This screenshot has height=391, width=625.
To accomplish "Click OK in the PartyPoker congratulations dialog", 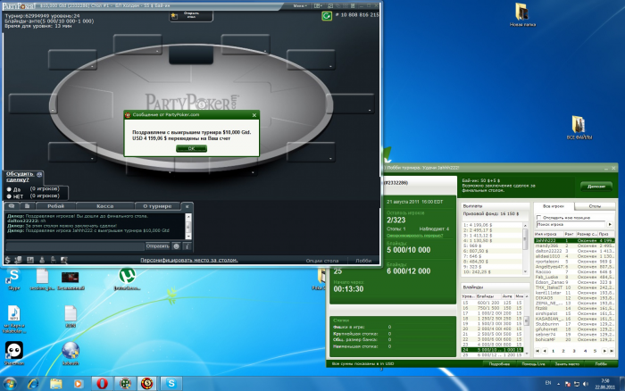I will (x=191, y=148).
